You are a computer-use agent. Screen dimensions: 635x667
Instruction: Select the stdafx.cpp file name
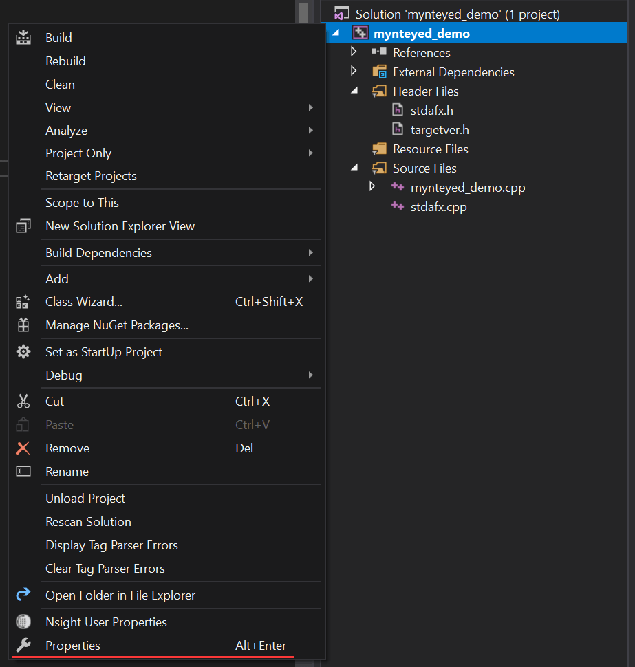(438, 207)
